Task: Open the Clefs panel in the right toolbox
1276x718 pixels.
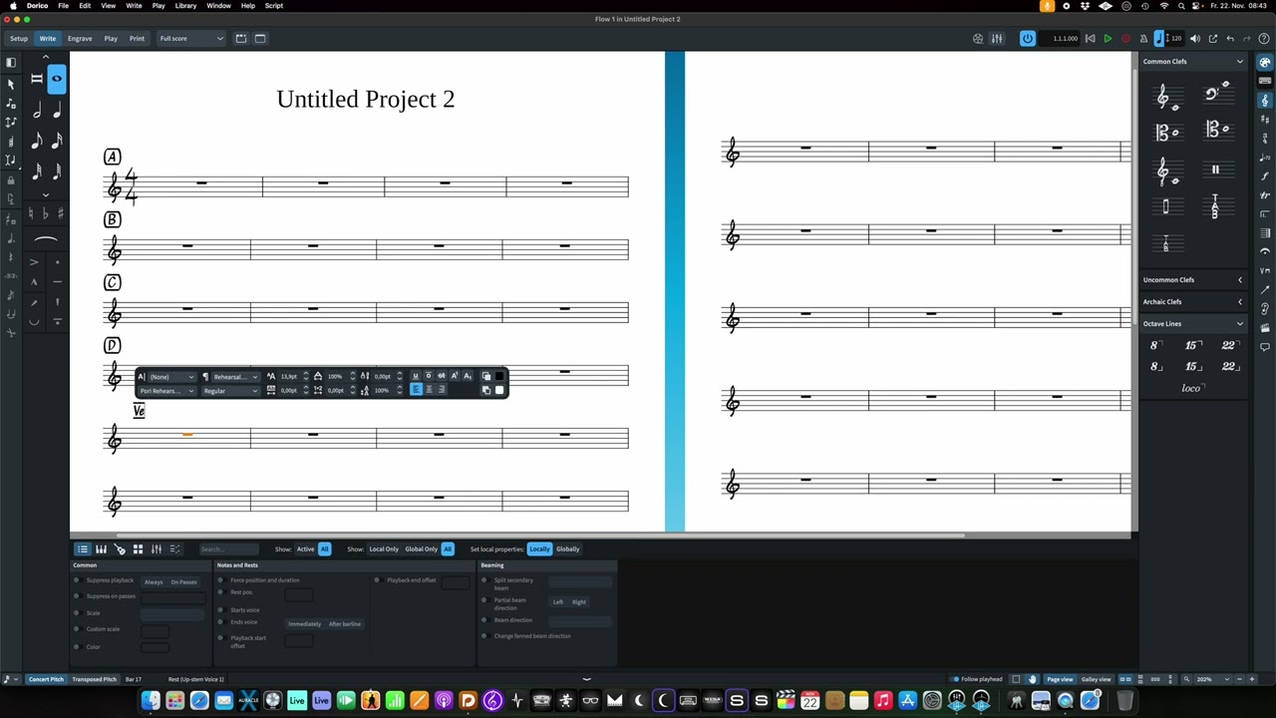Action: [1265, 100]
